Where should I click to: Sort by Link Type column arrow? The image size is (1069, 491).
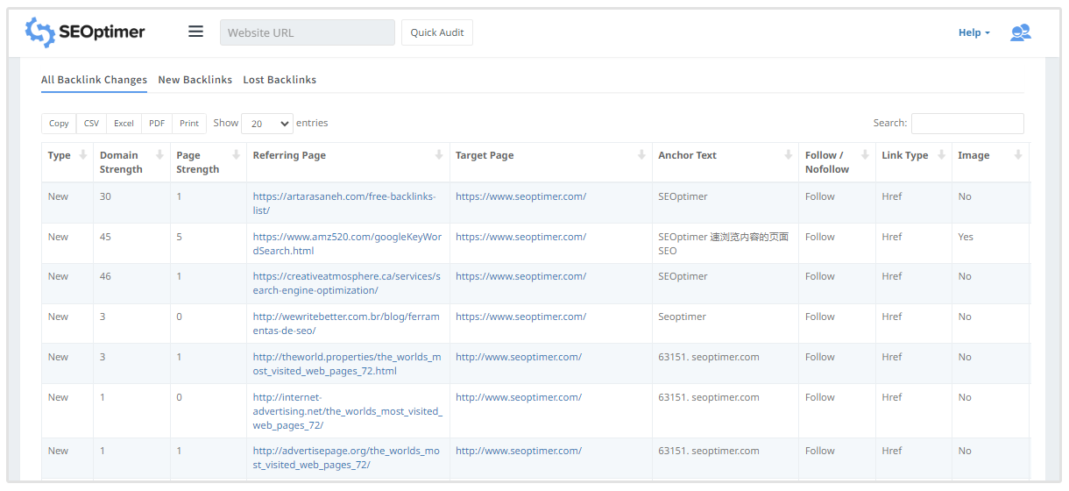click(x=941, y=155)
